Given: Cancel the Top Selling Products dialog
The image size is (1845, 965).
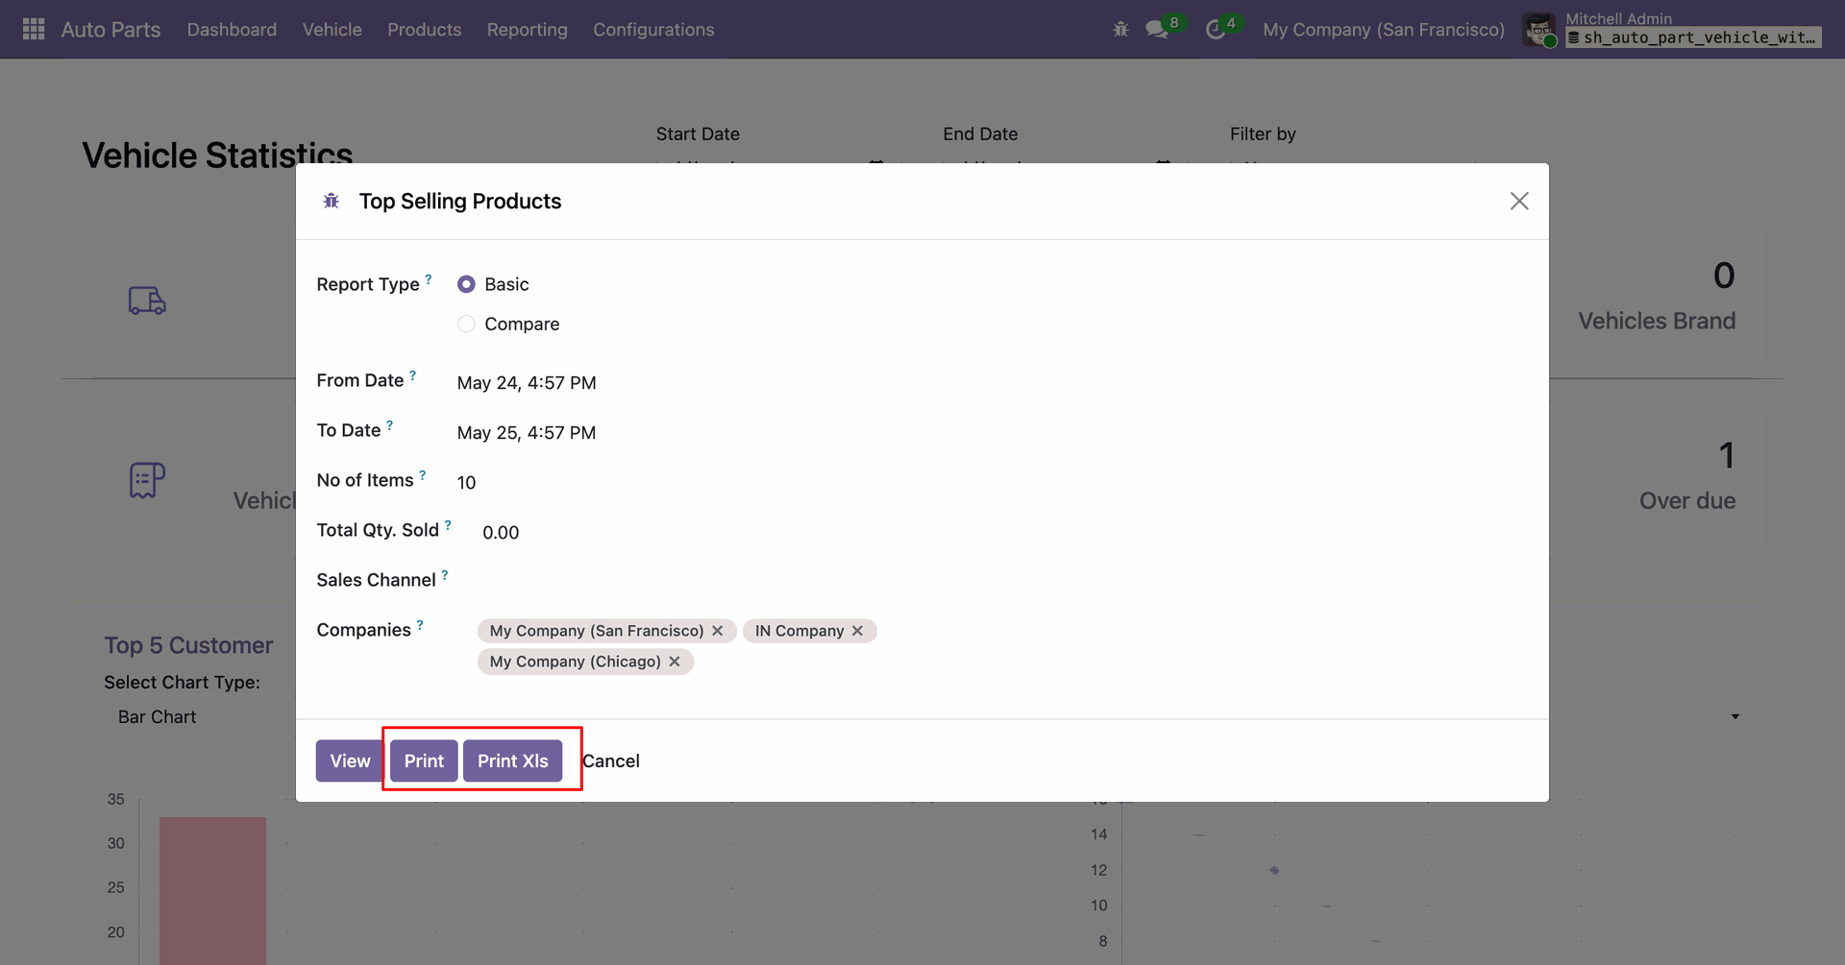Looking at the screenshot, I should click(x=611, y=761).
